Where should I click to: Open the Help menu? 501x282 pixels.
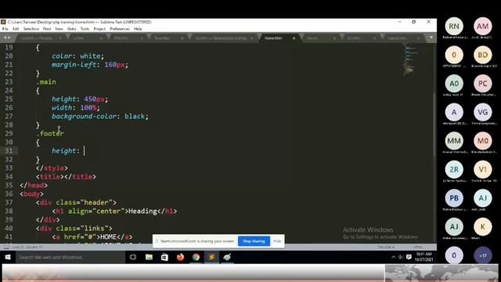(x=138, y=29)
